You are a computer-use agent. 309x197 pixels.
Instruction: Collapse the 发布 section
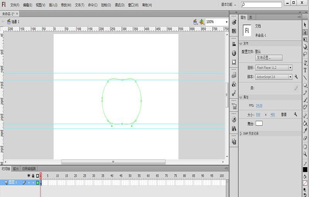click(x=241, y=44)
